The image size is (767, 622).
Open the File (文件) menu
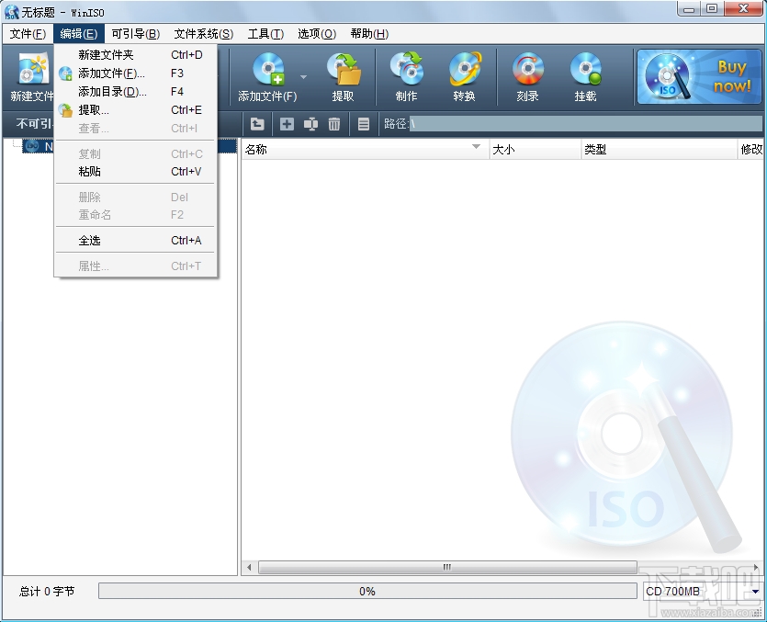pyautogui.click(x=28, y=34)
